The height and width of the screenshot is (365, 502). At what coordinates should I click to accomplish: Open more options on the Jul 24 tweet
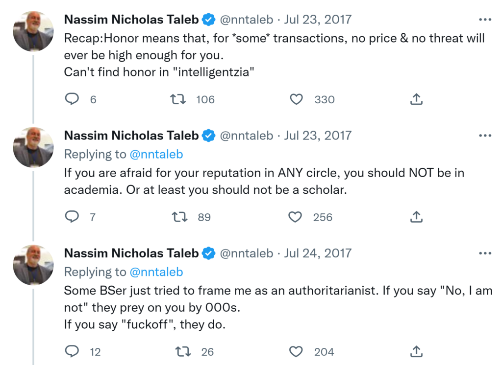[x=484, y=253]
